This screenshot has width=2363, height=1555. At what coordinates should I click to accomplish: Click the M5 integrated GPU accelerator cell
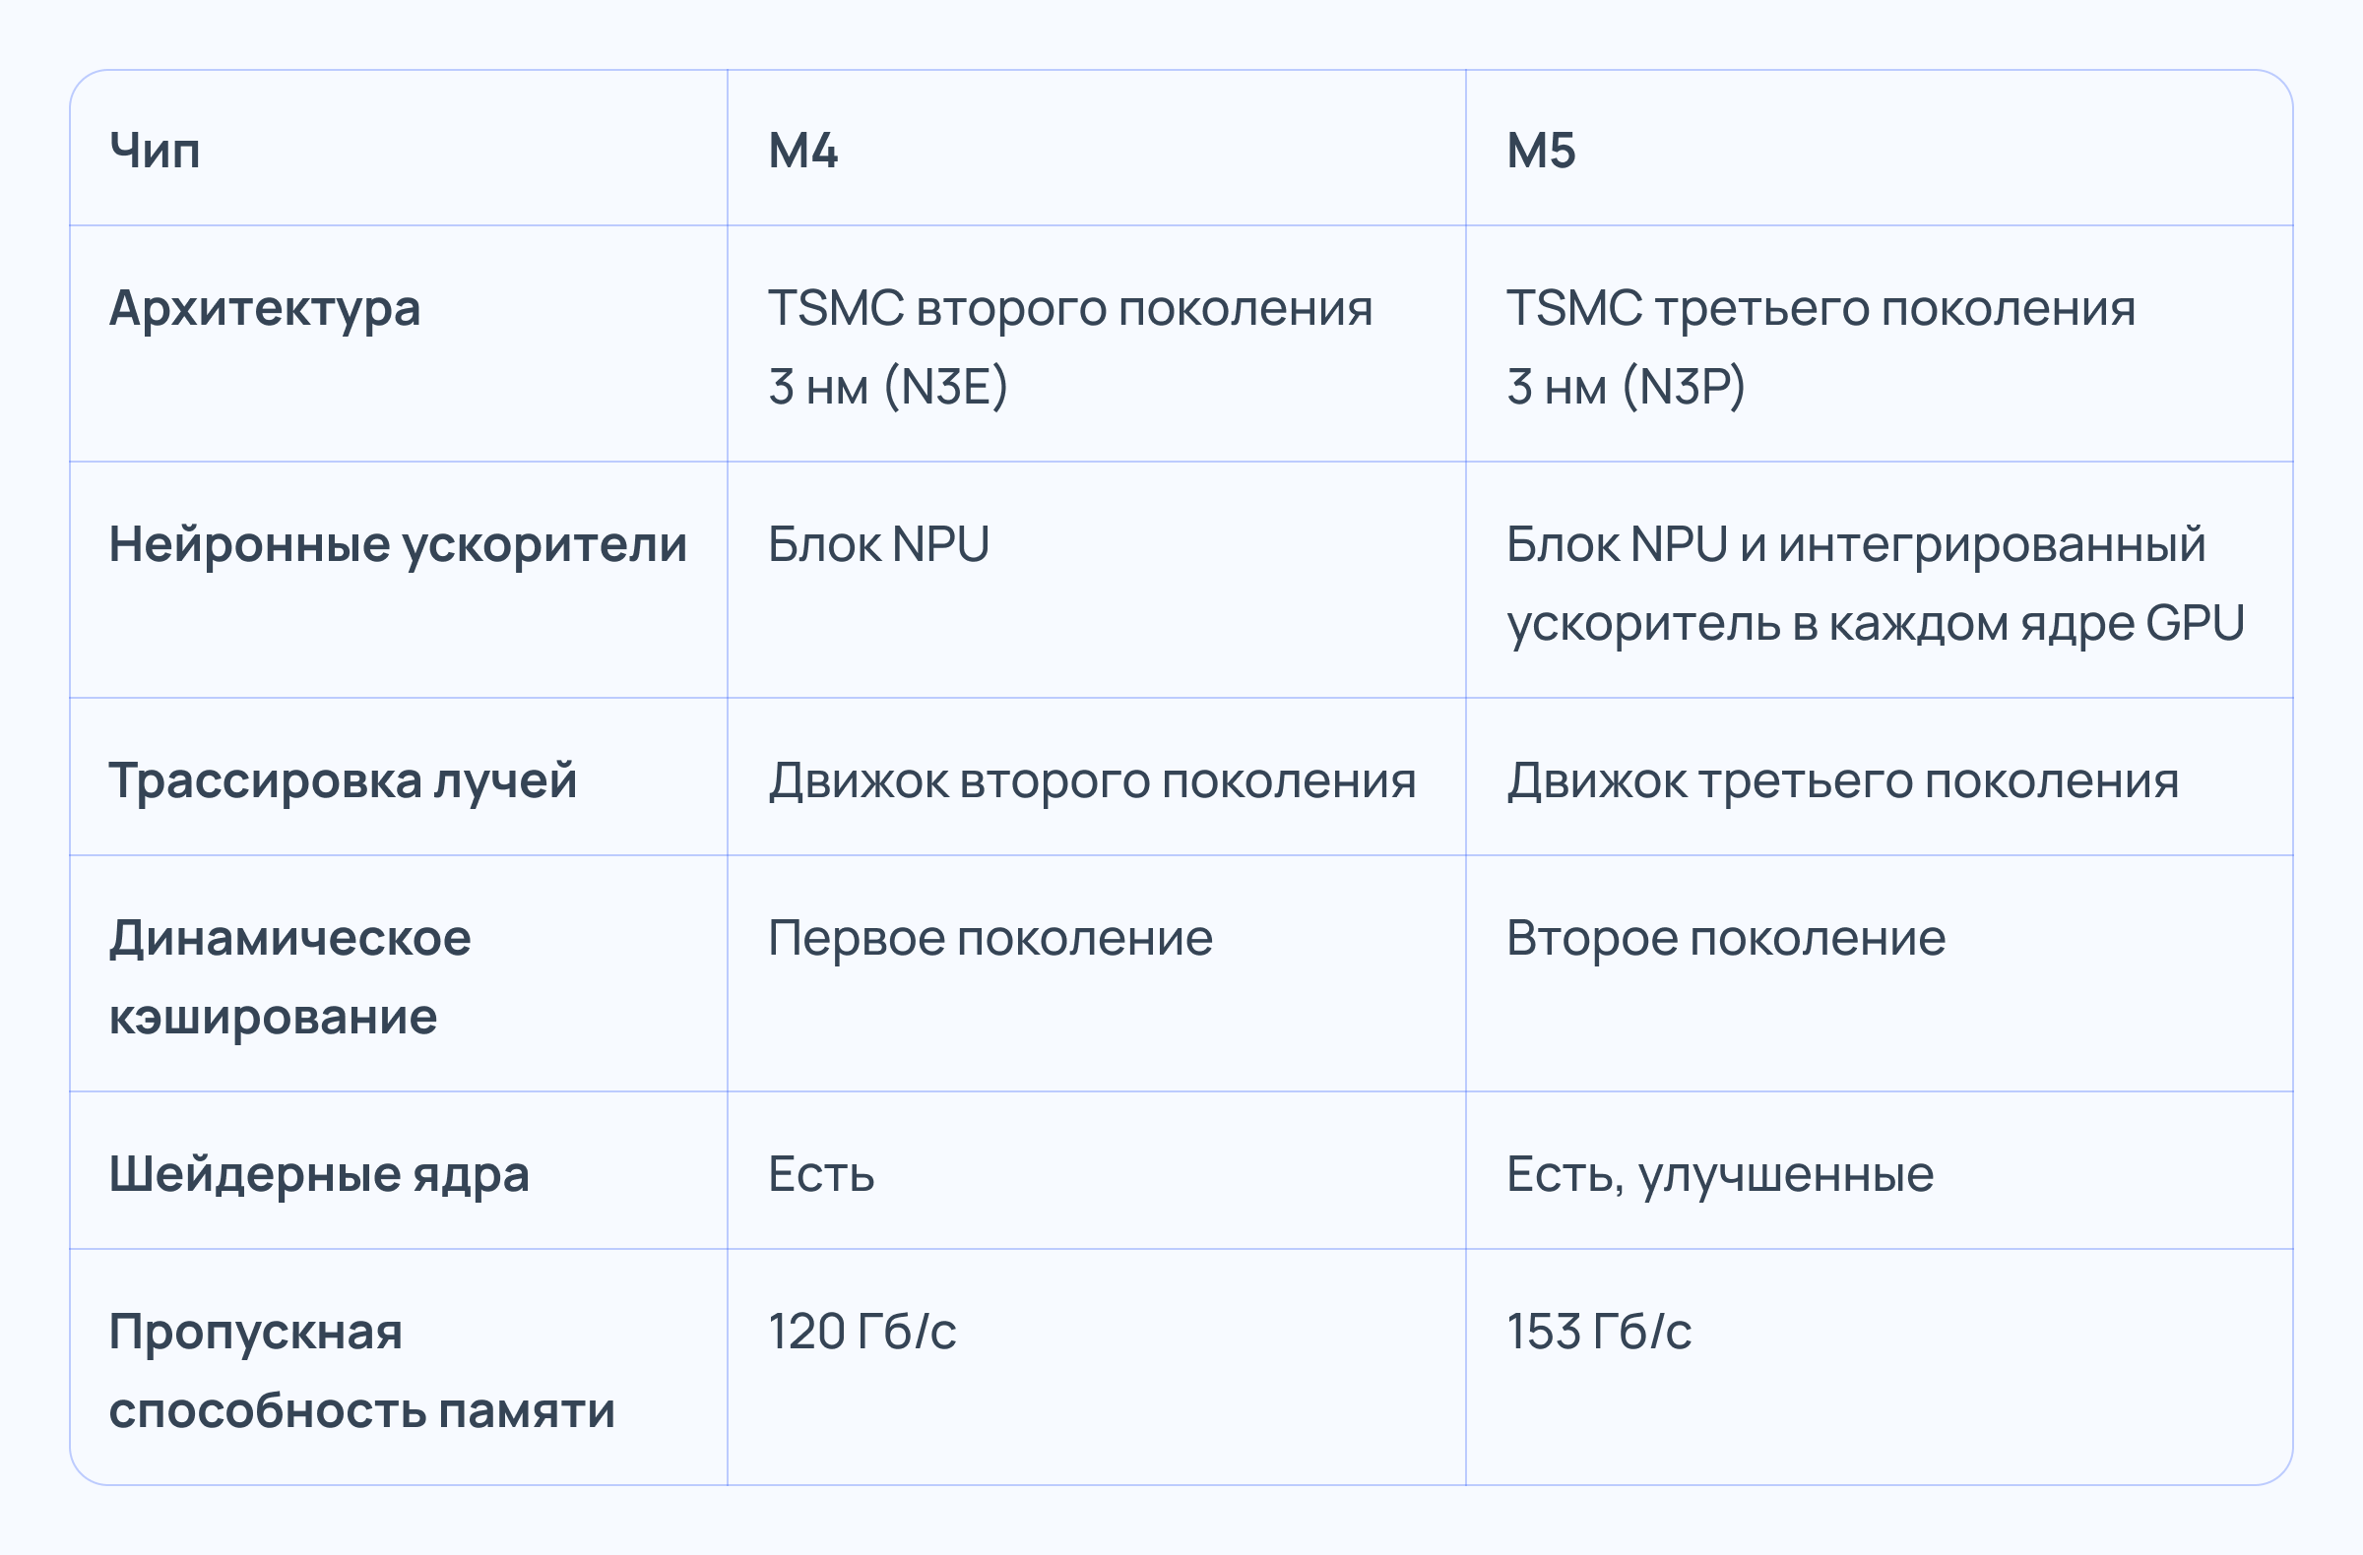coord(1875,583)
